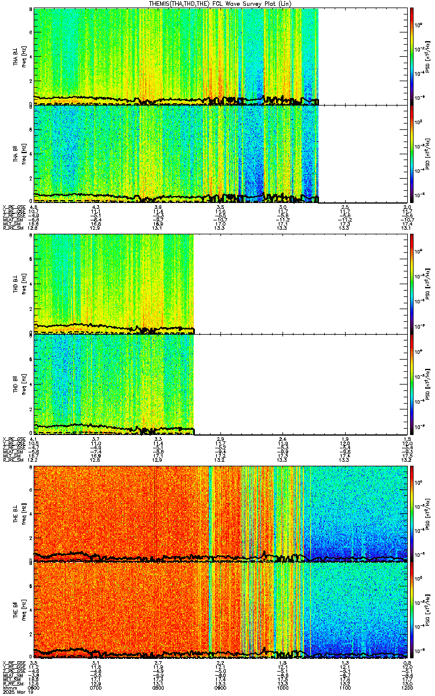Click the '1100' time tick label
435x696 pixels.
coord(345,688)
